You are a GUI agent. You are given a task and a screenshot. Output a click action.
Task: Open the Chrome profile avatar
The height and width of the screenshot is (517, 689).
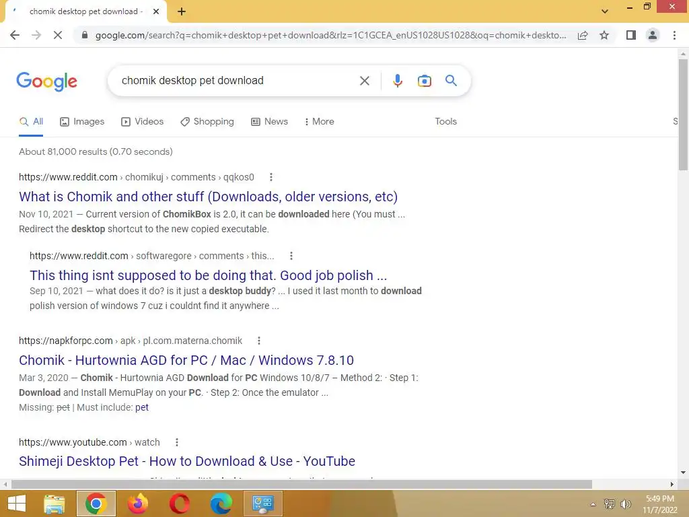pos(653,35)
